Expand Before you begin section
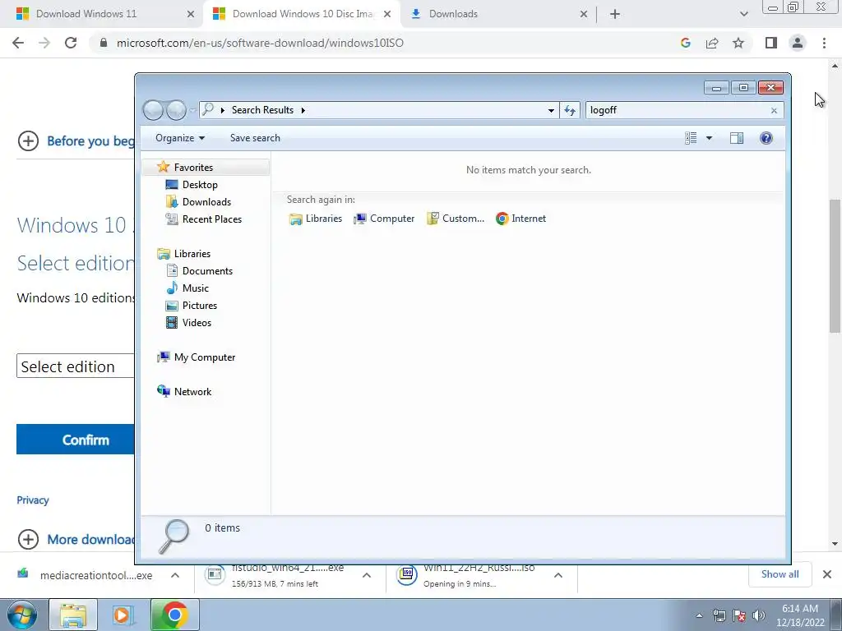The width and height of the screenshot is (842, 631). 76,141
